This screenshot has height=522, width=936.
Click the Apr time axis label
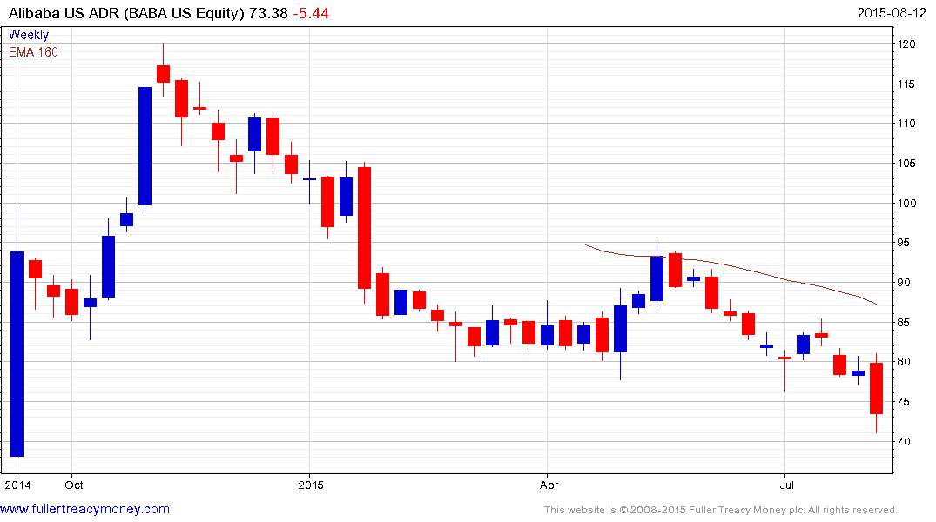point(549,485)
